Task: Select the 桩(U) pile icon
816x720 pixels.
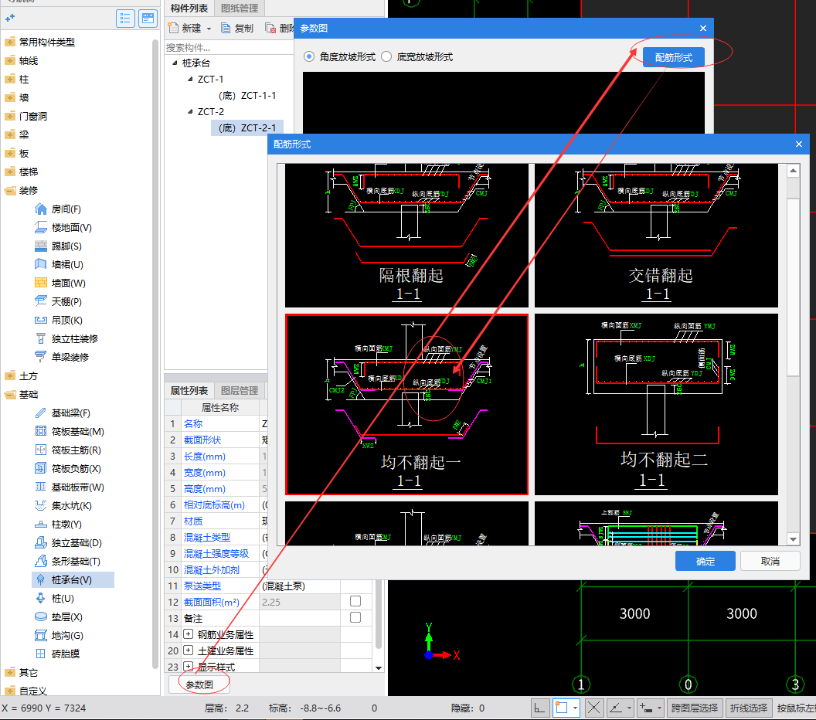Action: [41, 598]
